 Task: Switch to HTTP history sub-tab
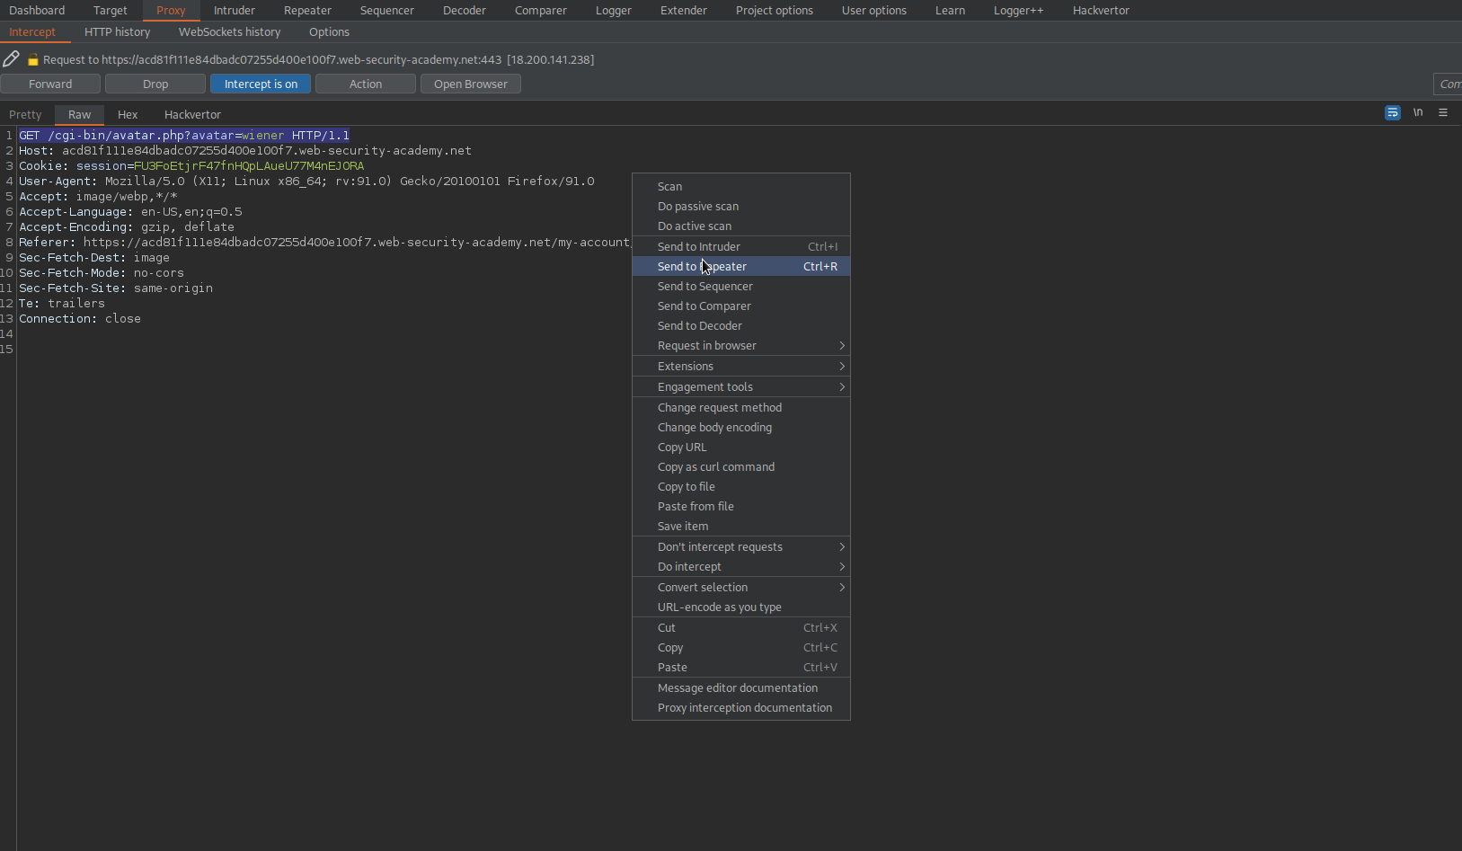click(118, 31)
